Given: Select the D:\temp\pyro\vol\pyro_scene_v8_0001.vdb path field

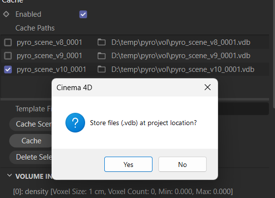Looking at the screenshot, I should click(181, 42).
